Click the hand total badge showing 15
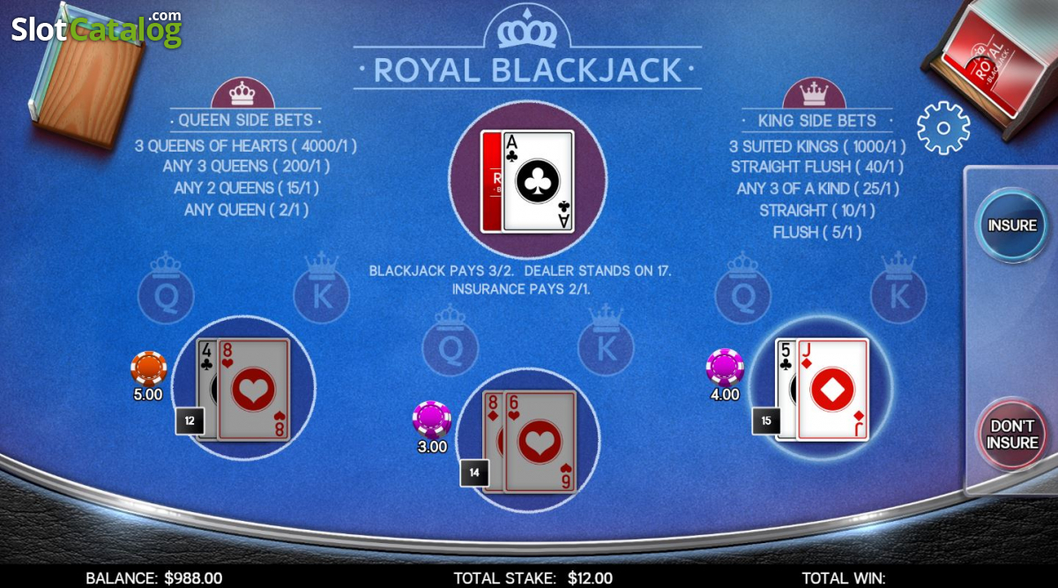1058x588 pixels. (765, 421)
